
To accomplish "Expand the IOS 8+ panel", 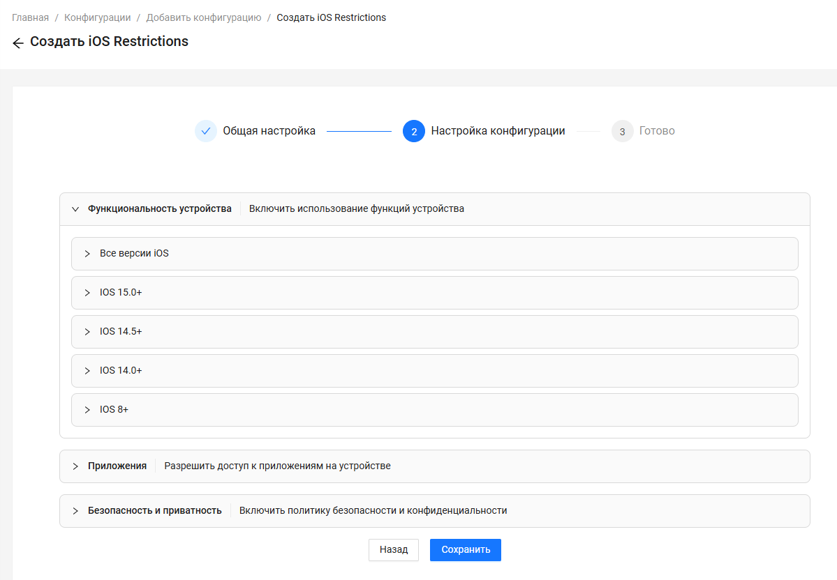I will pyautogui.click(x=87, y=410).
